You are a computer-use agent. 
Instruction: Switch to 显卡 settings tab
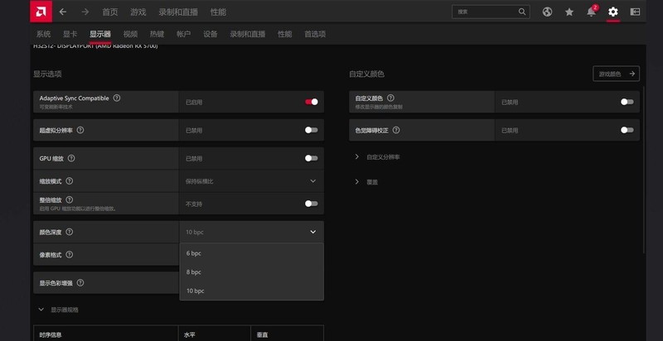[70, 34]
